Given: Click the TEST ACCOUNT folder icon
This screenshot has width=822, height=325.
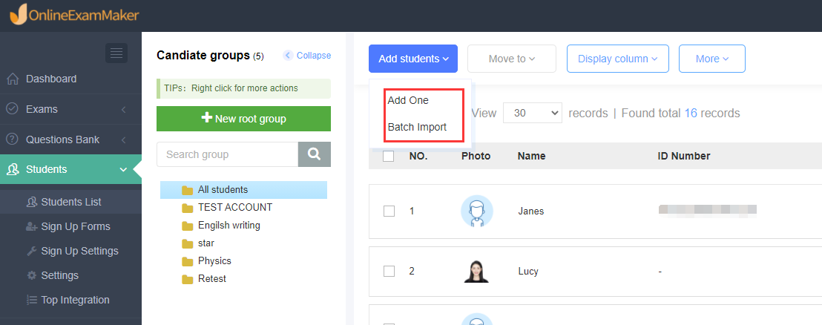Looking at the screenshot, I should pos(188,208).
